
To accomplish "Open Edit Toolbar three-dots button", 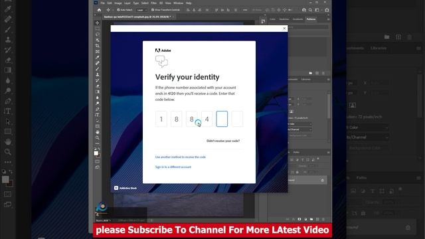I will pos(98,143).
